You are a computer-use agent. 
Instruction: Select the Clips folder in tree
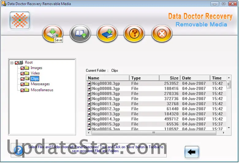(x=35, y=79)
